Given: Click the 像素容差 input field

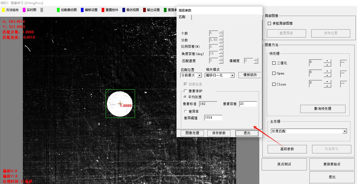Looking at the screenshot, I should (248, 104).
